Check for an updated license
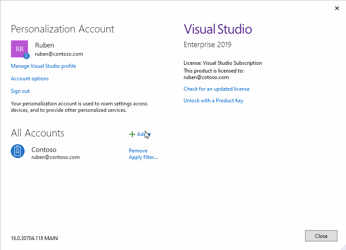 (x=216, y=89)
